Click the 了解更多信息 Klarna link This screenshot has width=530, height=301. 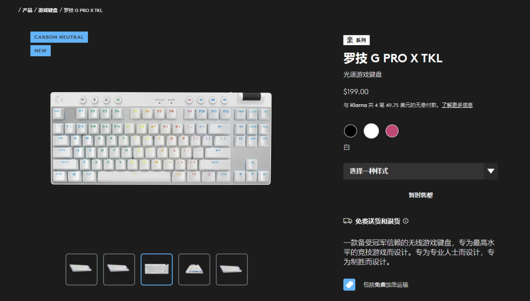pos(457,105)
